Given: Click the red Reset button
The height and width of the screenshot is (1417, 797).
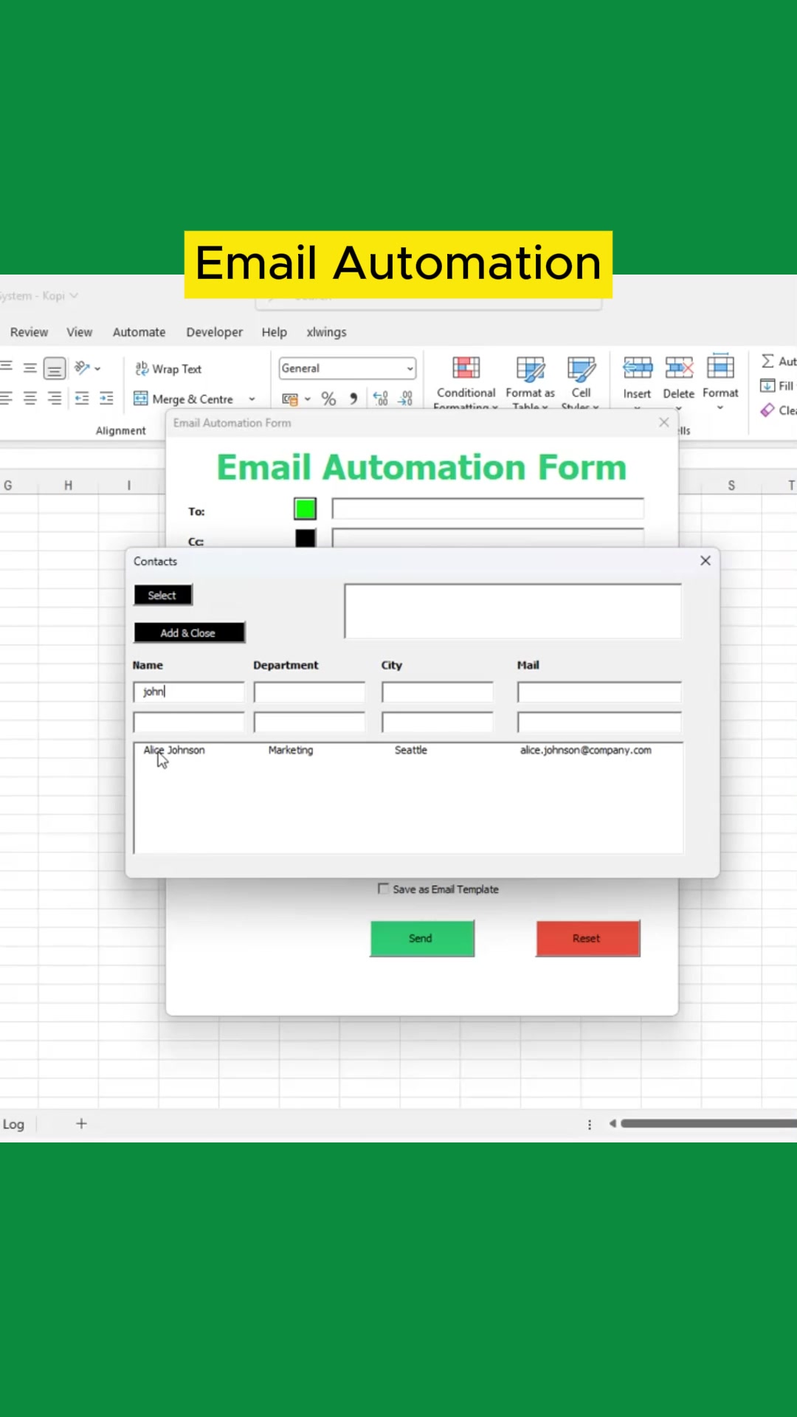Looking at the screenshot, I should (588, 938).
